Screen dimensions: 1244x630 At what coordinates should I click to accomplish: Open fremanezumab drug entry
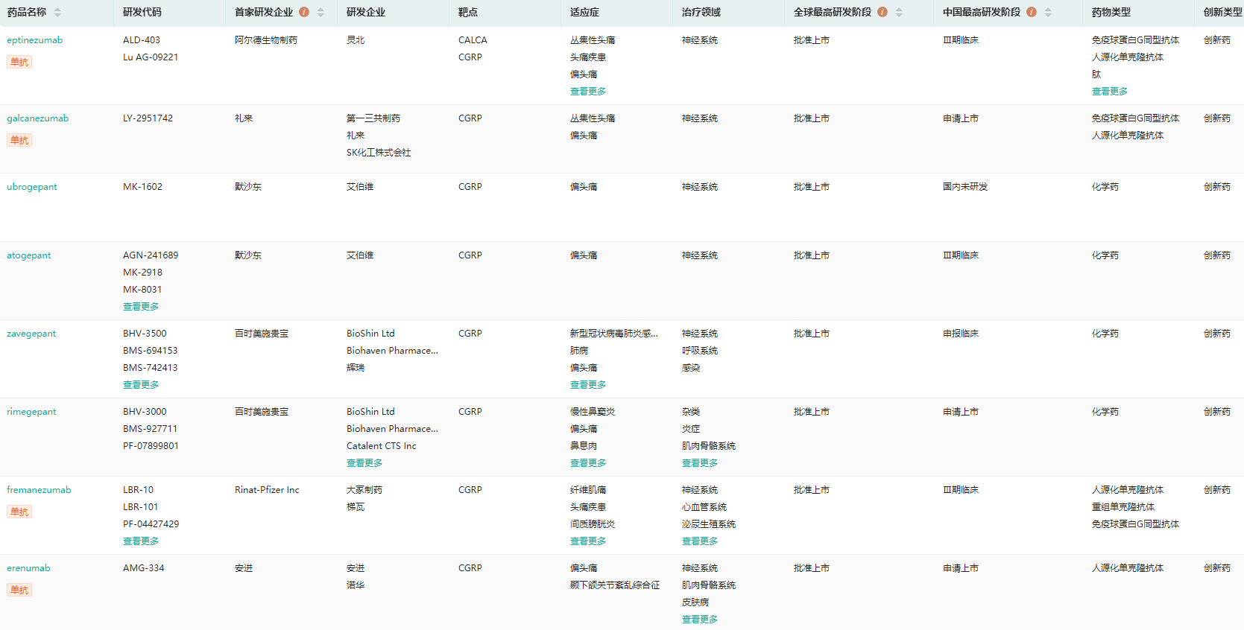pyautogui.click(x=39, y=490)
